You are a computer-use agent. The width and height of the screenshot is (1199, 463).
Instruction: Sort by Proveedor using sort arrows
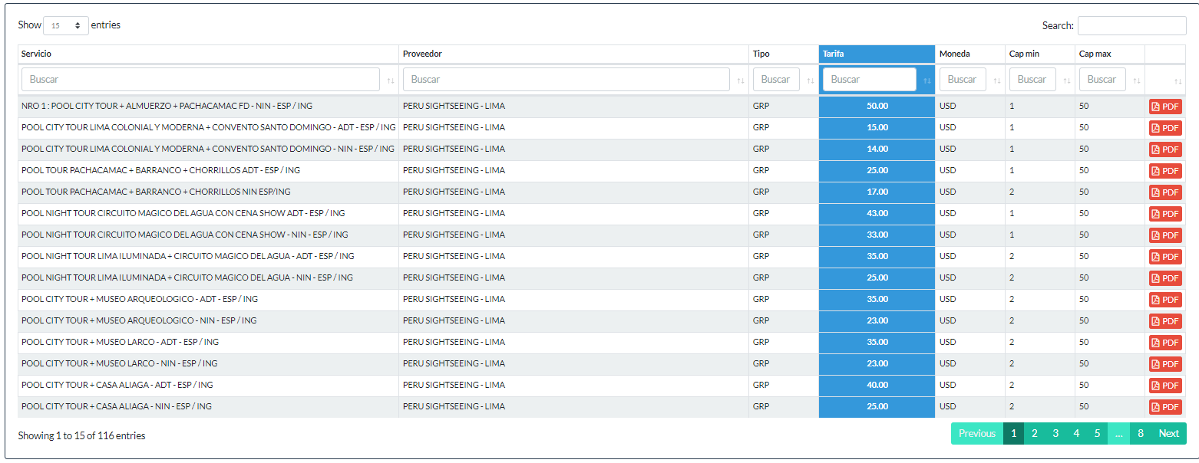(x=741, y=80)
